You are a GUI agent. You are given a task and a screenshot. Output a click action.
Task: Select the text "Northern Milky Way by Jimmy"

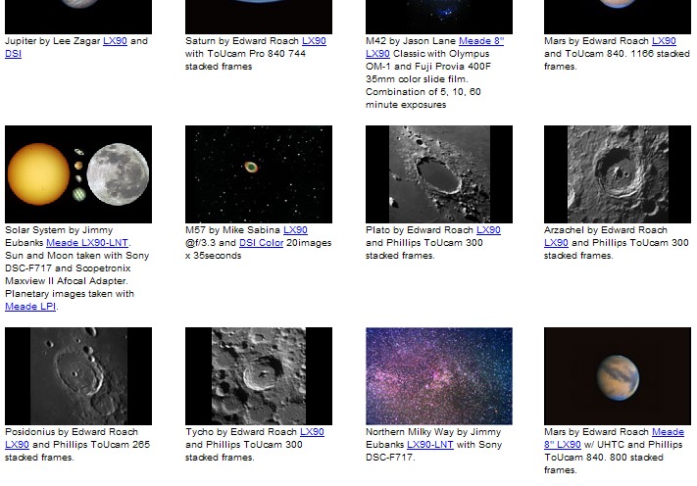[x=433, y=432]
